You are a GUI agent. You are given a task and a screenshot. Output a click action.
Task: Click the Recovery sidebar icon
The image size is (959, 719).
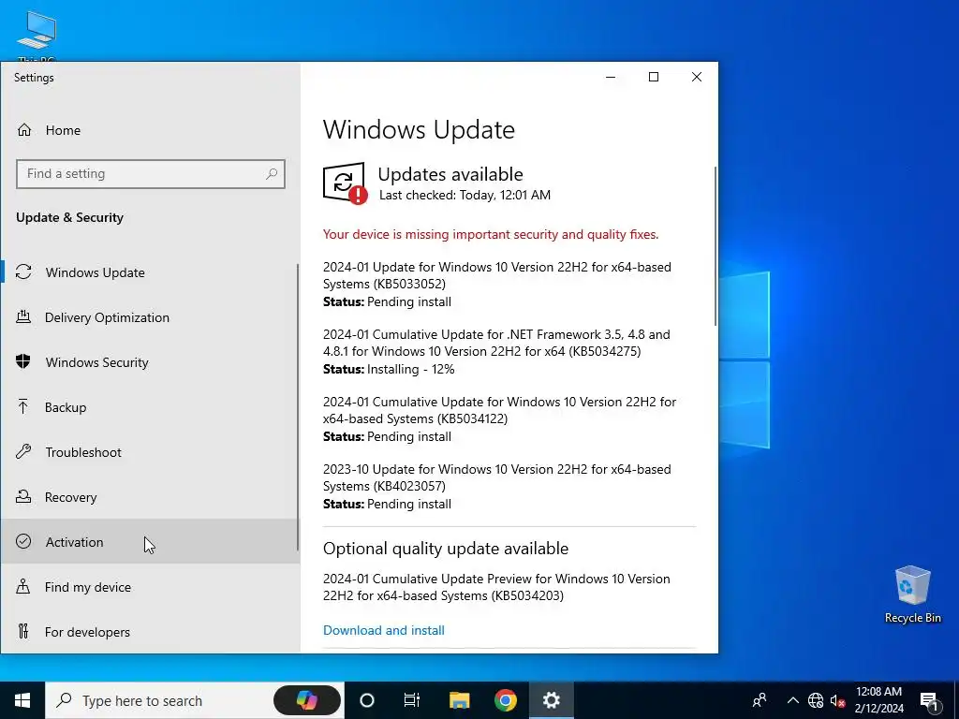click(23, 496)
